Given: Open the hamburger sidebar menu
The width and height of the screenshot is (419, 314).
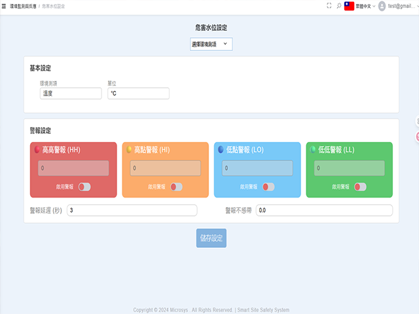Looking at the screenshot, I should click(x=4, y=6).
